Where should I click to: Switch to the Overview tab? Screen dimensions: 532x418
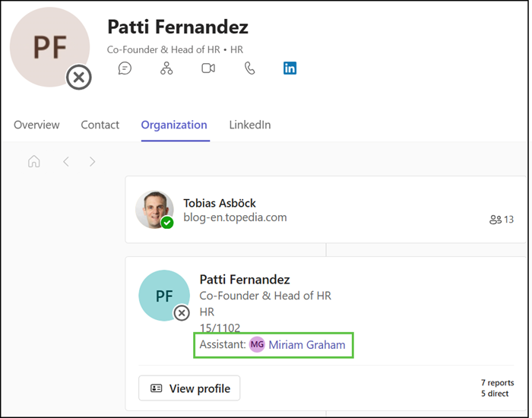pyautogui.click(x=36, y=125)
